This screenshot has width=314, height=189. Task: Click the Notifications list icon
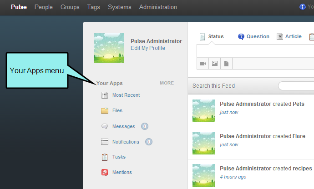click(105, 142)
